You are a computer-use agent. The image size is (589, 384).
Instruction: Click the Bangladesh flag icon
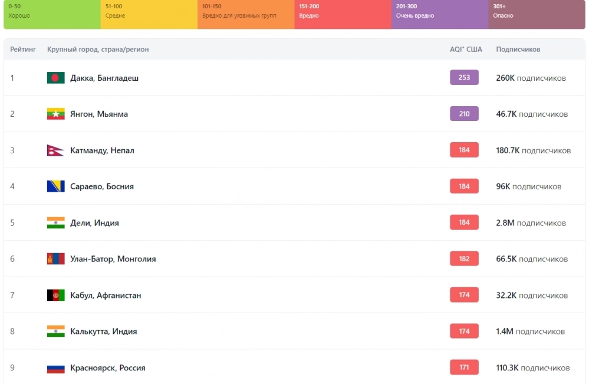pyautogui.click(x=55, y=78)
